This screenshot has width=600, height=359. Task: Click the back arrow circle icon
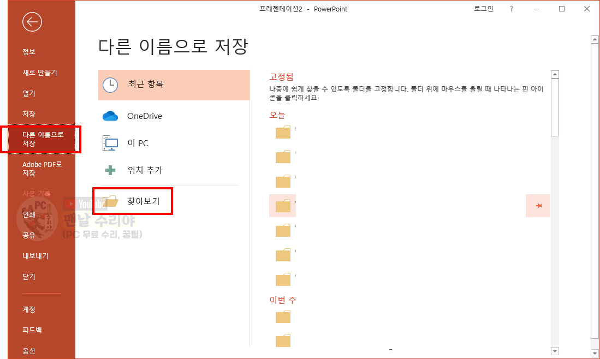pos(32,22)
